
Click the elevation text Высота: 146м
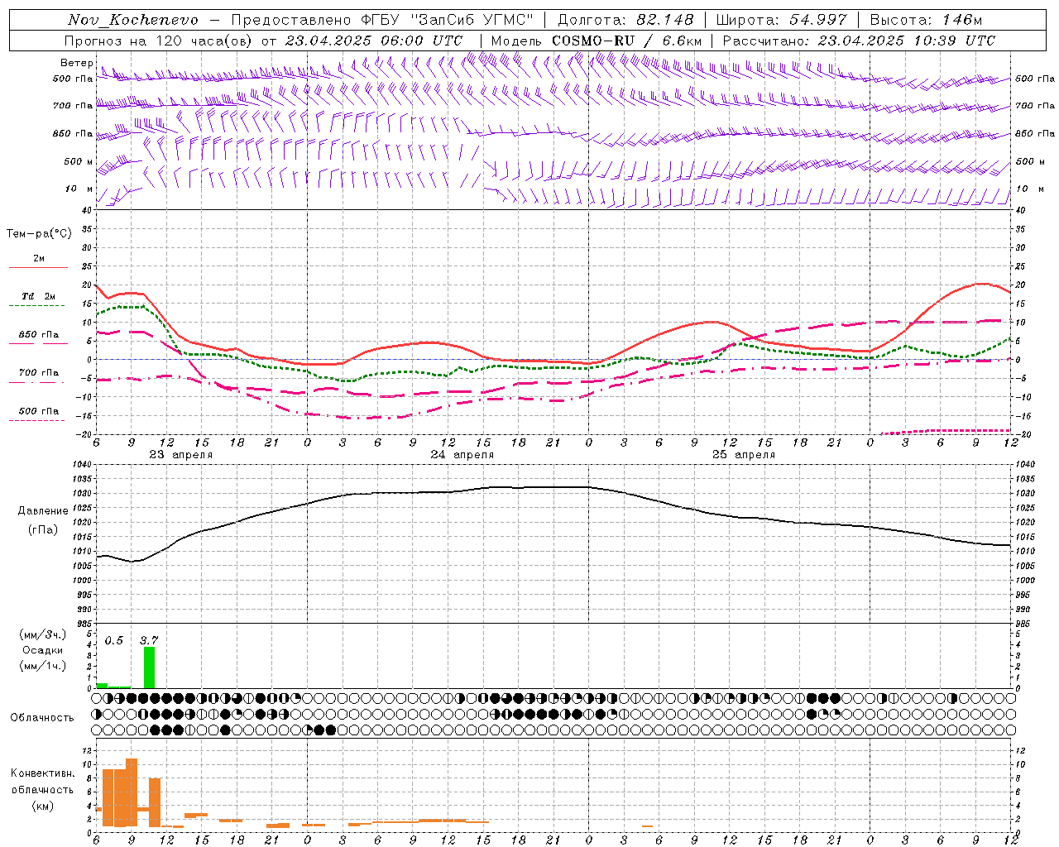926,20
